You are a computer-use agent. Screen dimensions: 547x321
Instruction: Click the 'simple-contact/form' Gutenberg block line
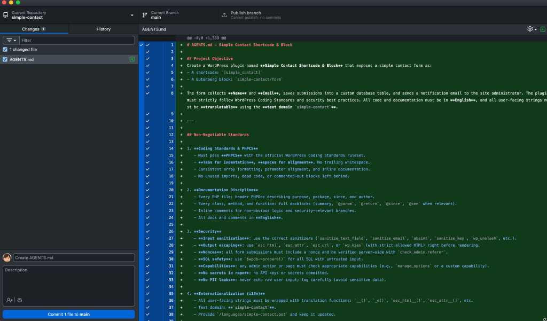click(x=235, y=79)
